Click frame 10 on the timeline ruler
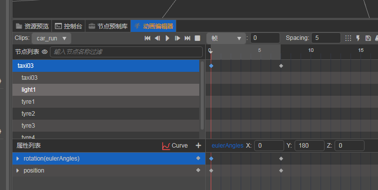Image resolution: width=378 pixels, height=190 pixels. [x=311, y=50]
